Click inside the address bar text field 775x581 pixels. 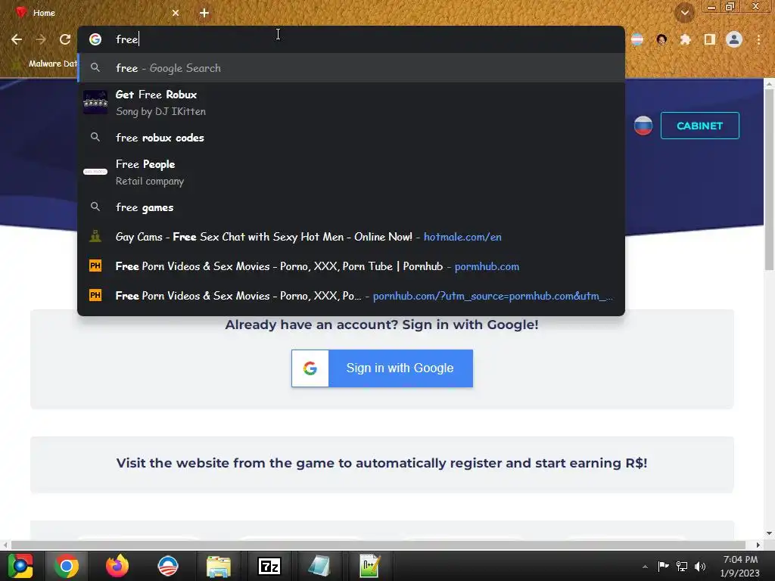[x=351, y=39]
